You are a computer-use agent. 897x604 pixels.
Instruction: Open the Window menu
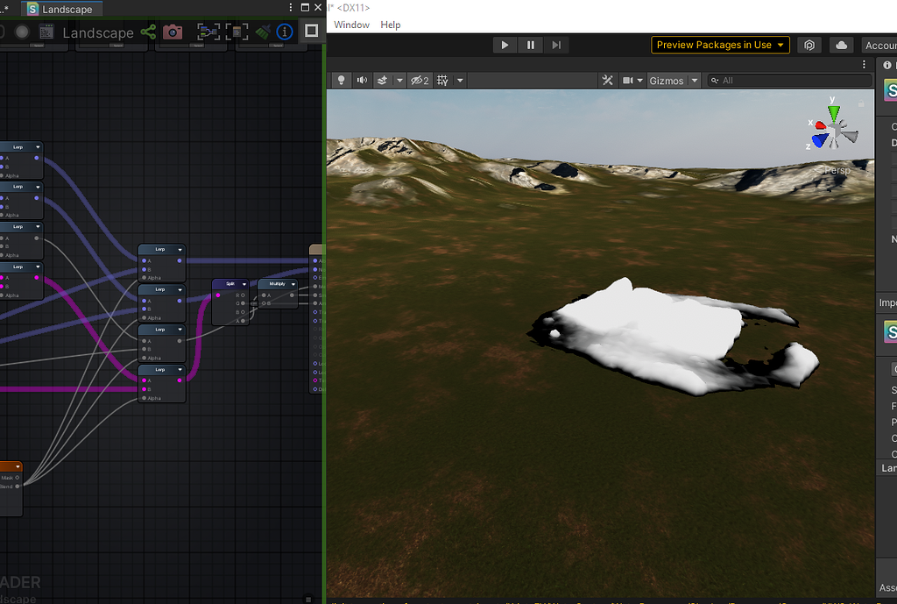[351, 25]
